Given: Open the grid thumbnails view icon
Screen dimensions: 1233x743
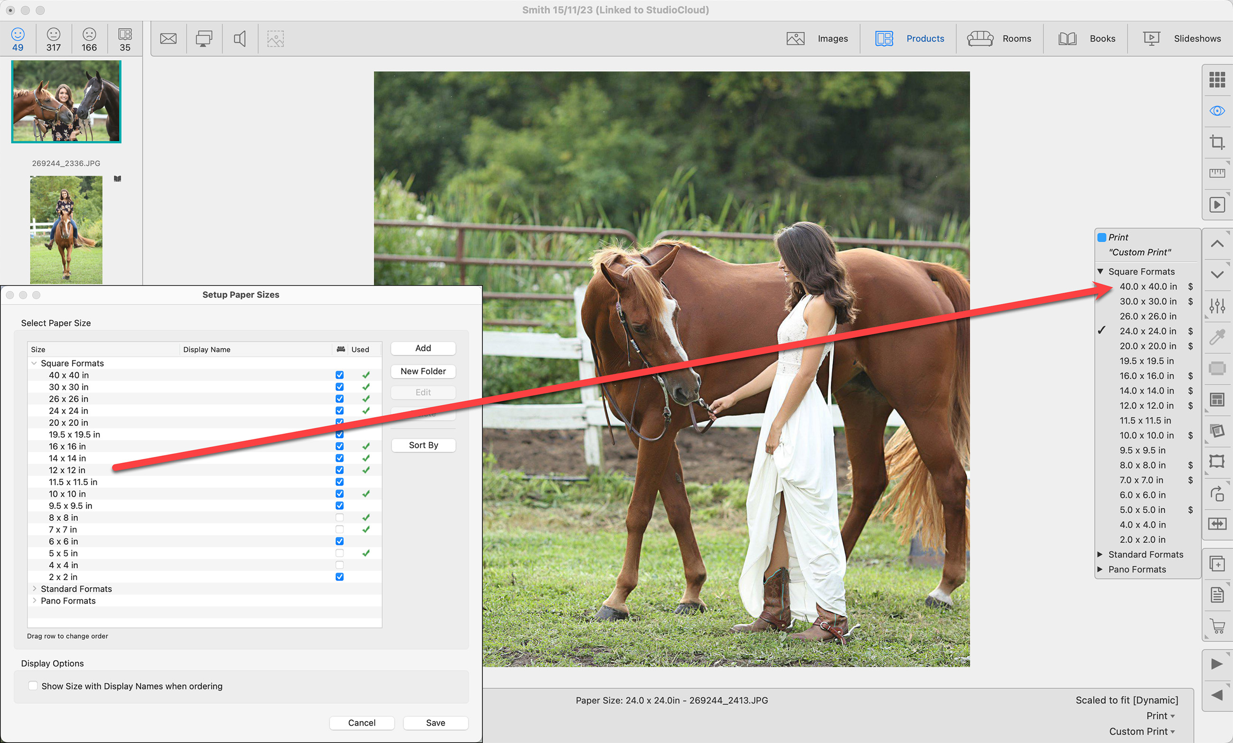Looking at the screenshot, I should (x=1216, y=80).
